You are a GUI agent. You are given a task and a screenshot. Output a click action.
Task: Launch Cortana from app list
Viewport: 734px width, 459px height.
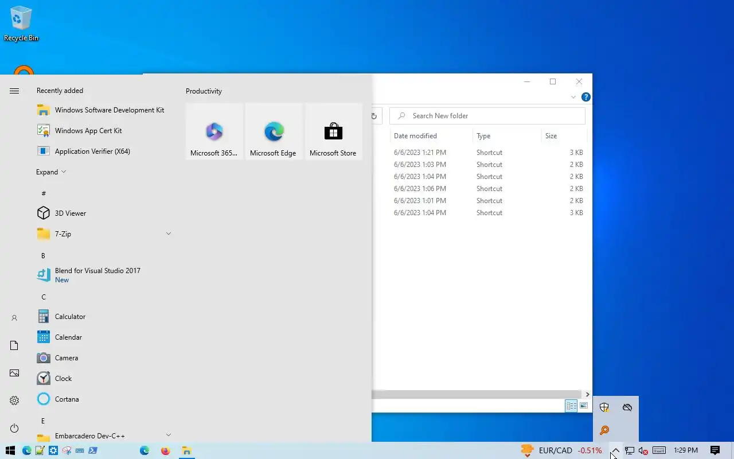point(104,399)
